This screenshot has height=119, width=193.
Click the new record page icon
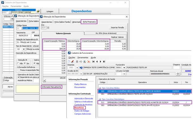pyautogui.click(x=69, y=61)
